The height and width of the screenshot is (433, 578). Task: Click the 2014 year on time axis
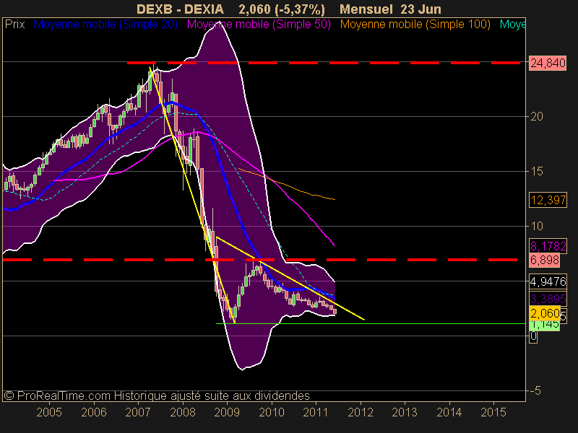[449, 412]
